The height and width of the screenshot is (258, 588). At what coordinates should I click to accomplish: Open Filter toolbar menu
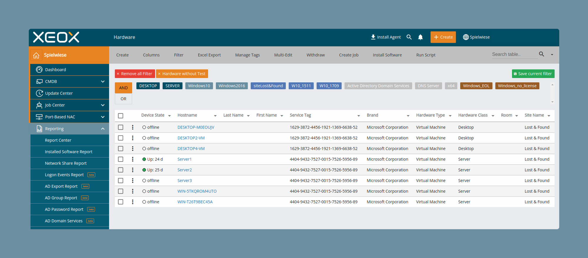pos(178,55)
